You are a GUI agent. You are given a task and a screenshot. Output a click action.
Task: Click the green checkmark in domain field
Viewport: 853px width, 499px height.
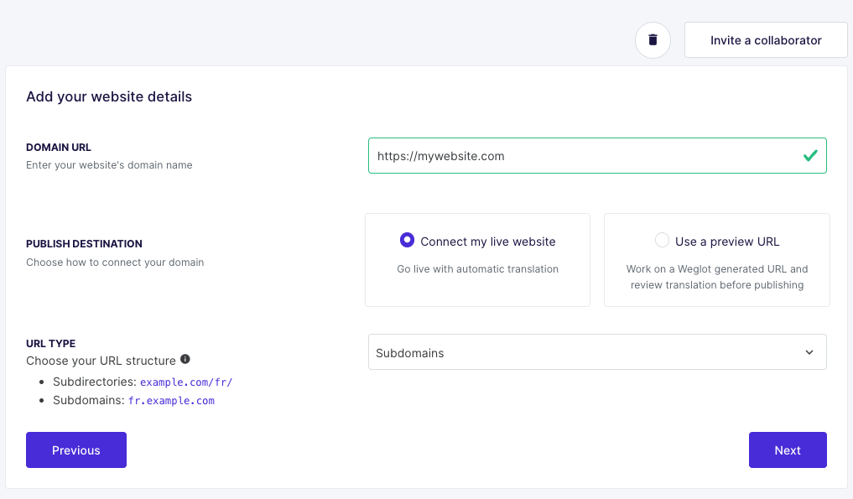click(x=810, y=156)
